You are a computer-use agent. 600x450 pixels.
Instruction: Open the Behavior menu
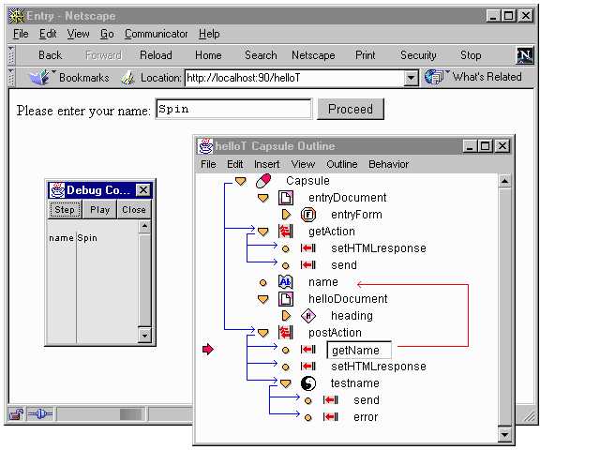pyautogui.click(x=388, y=164)
